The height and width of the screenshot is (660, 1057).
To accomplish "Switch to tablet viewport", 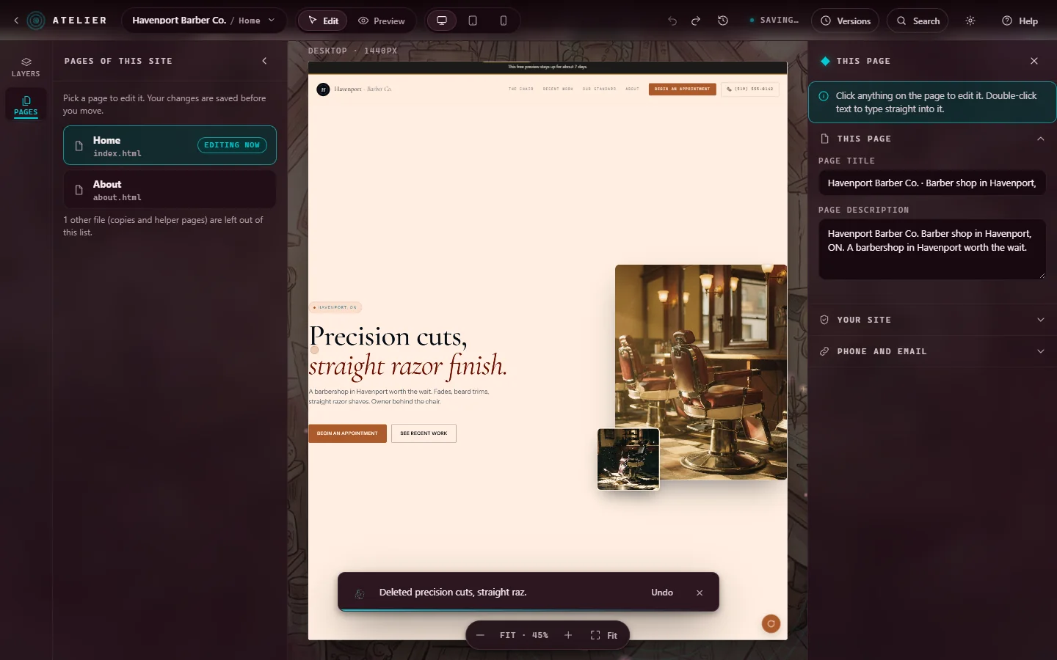I will [473, 21].
